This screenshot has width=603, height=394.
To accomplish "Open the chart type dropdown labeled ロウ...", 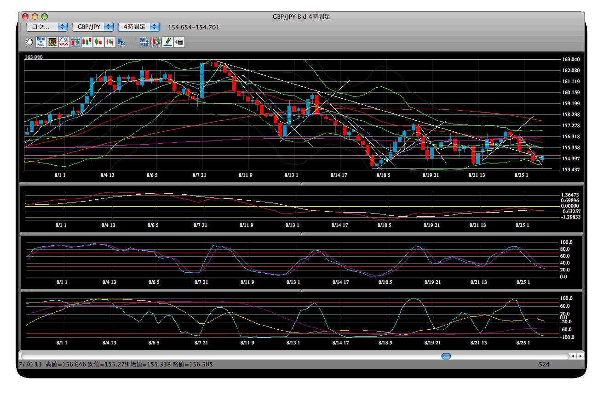I will click(47, 27).
